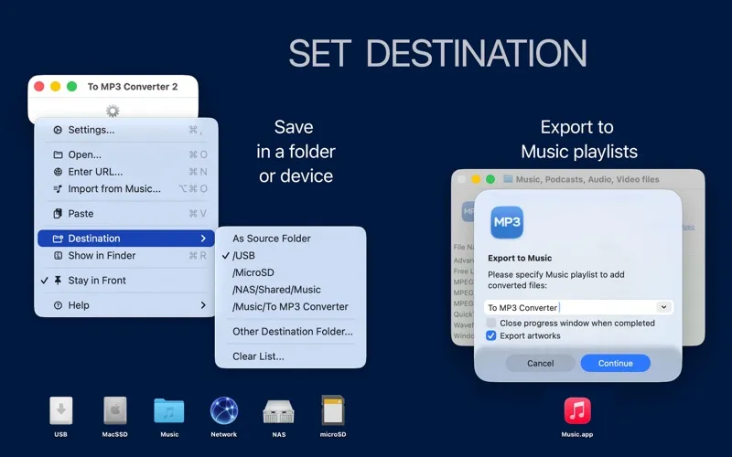Choose Open... from the menu
Viewport: 732px width, 457px height.
pyautogui.click(x=126, y=154)
